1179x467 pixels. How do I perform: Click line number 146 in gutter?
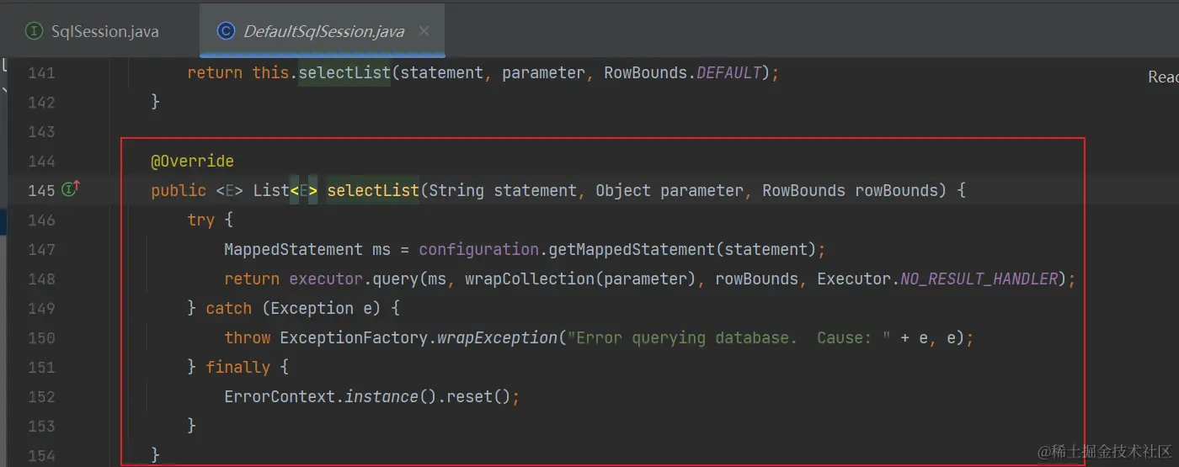[40, 220]
